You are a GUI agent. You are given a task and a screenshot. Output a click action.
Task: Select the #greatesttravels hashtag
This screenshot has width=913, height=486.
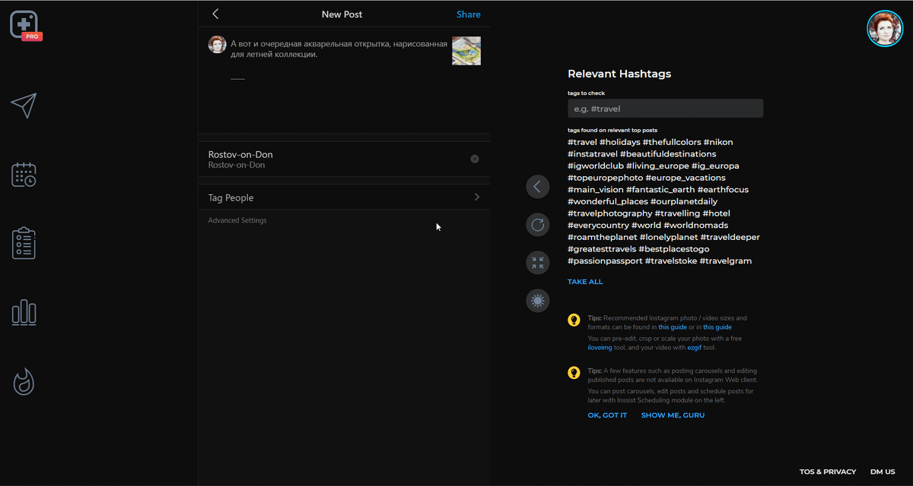tap(602, 249)
